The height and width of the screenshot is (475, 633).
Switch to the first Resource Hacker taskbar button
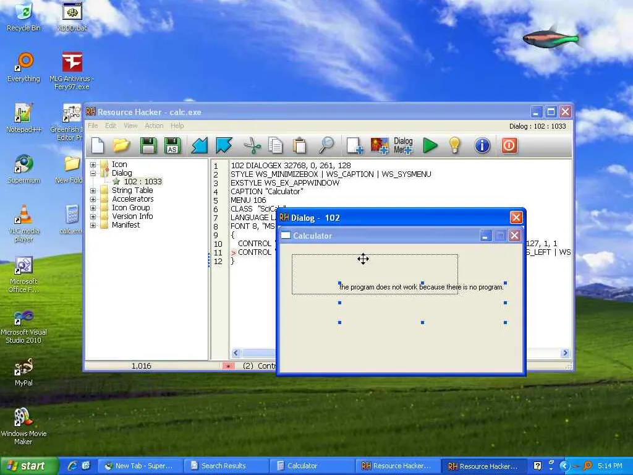point(397,466)
